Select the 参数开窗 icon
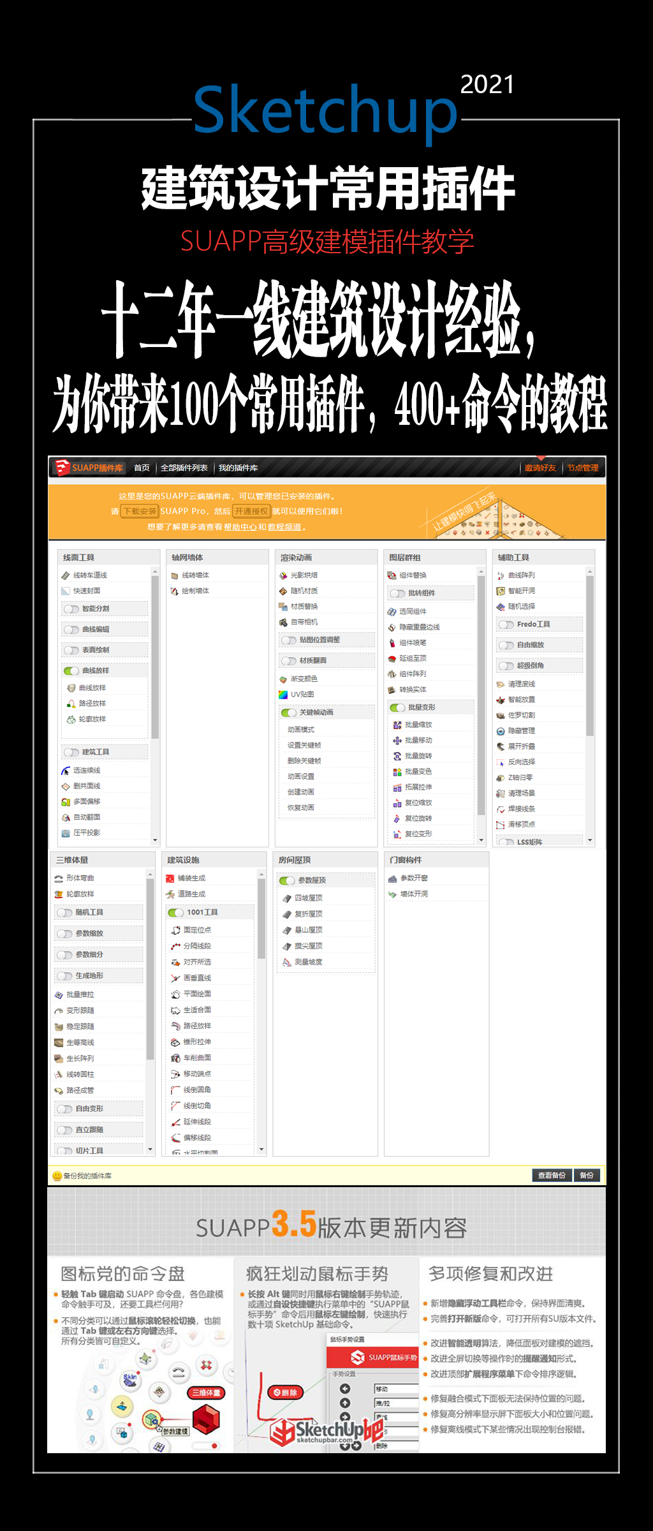 (393, 878)
